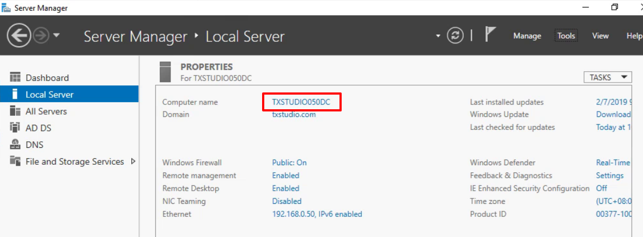Click File and Storage Services icon
The image size is (643, 237).
click(x=15, y=161)
